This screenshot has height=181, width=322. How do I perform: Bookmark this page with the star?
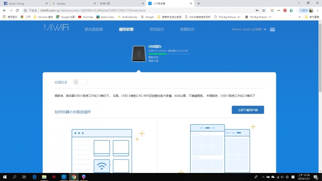tap(264, 10)
